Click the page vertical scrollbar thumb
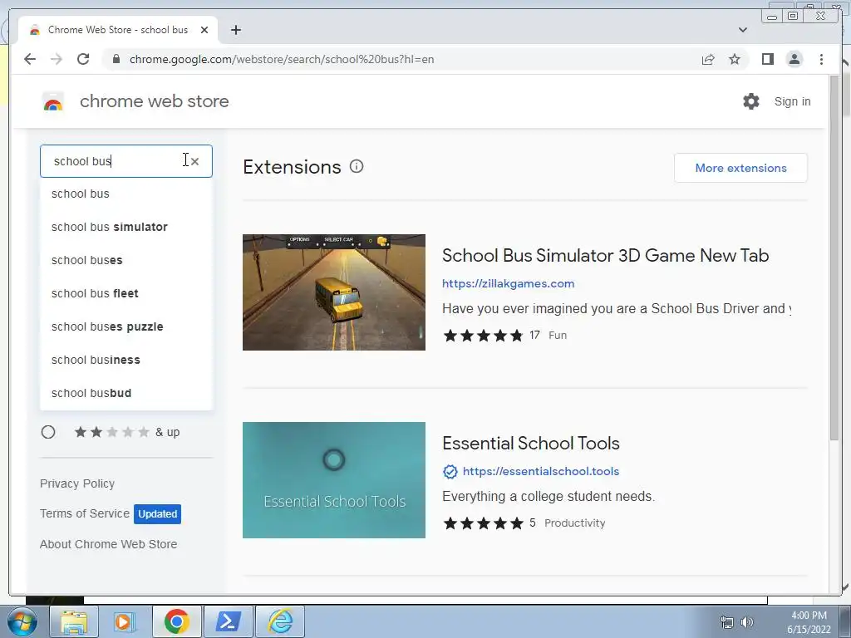Viewport: 851px width, 638px height. point(836,258)
